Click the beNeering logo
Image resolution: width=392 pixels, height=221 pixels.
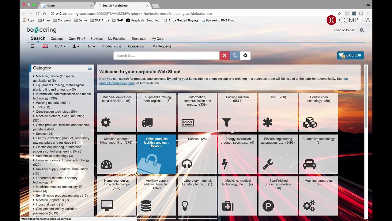pos(41,30)
